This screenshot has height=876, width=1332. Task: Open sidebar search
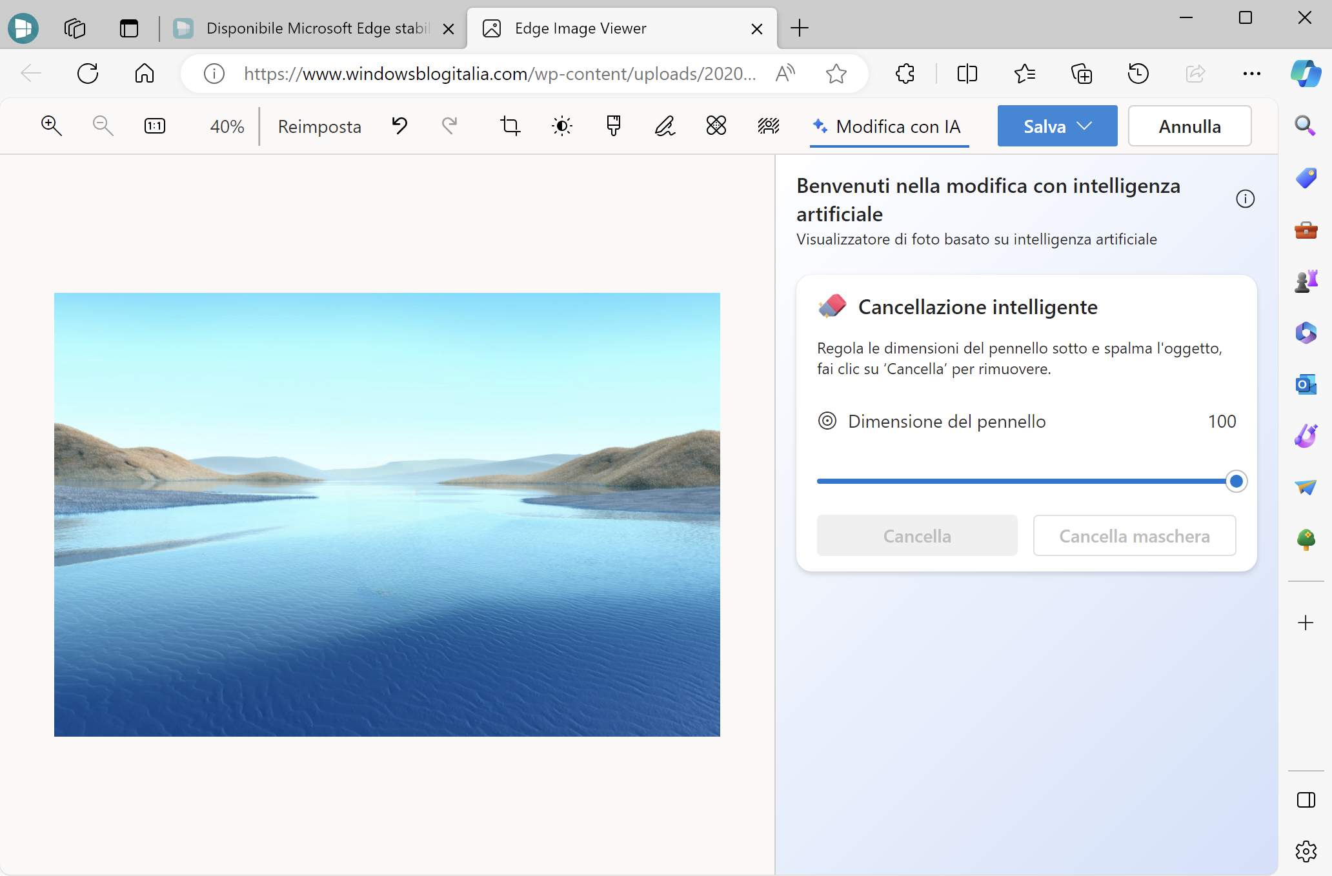point(1306,126)
